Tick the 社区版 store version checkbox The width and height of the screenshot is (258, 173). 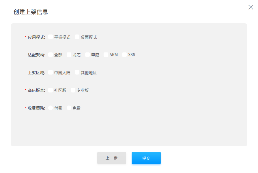pyautogui.click(x=51, y=90)
